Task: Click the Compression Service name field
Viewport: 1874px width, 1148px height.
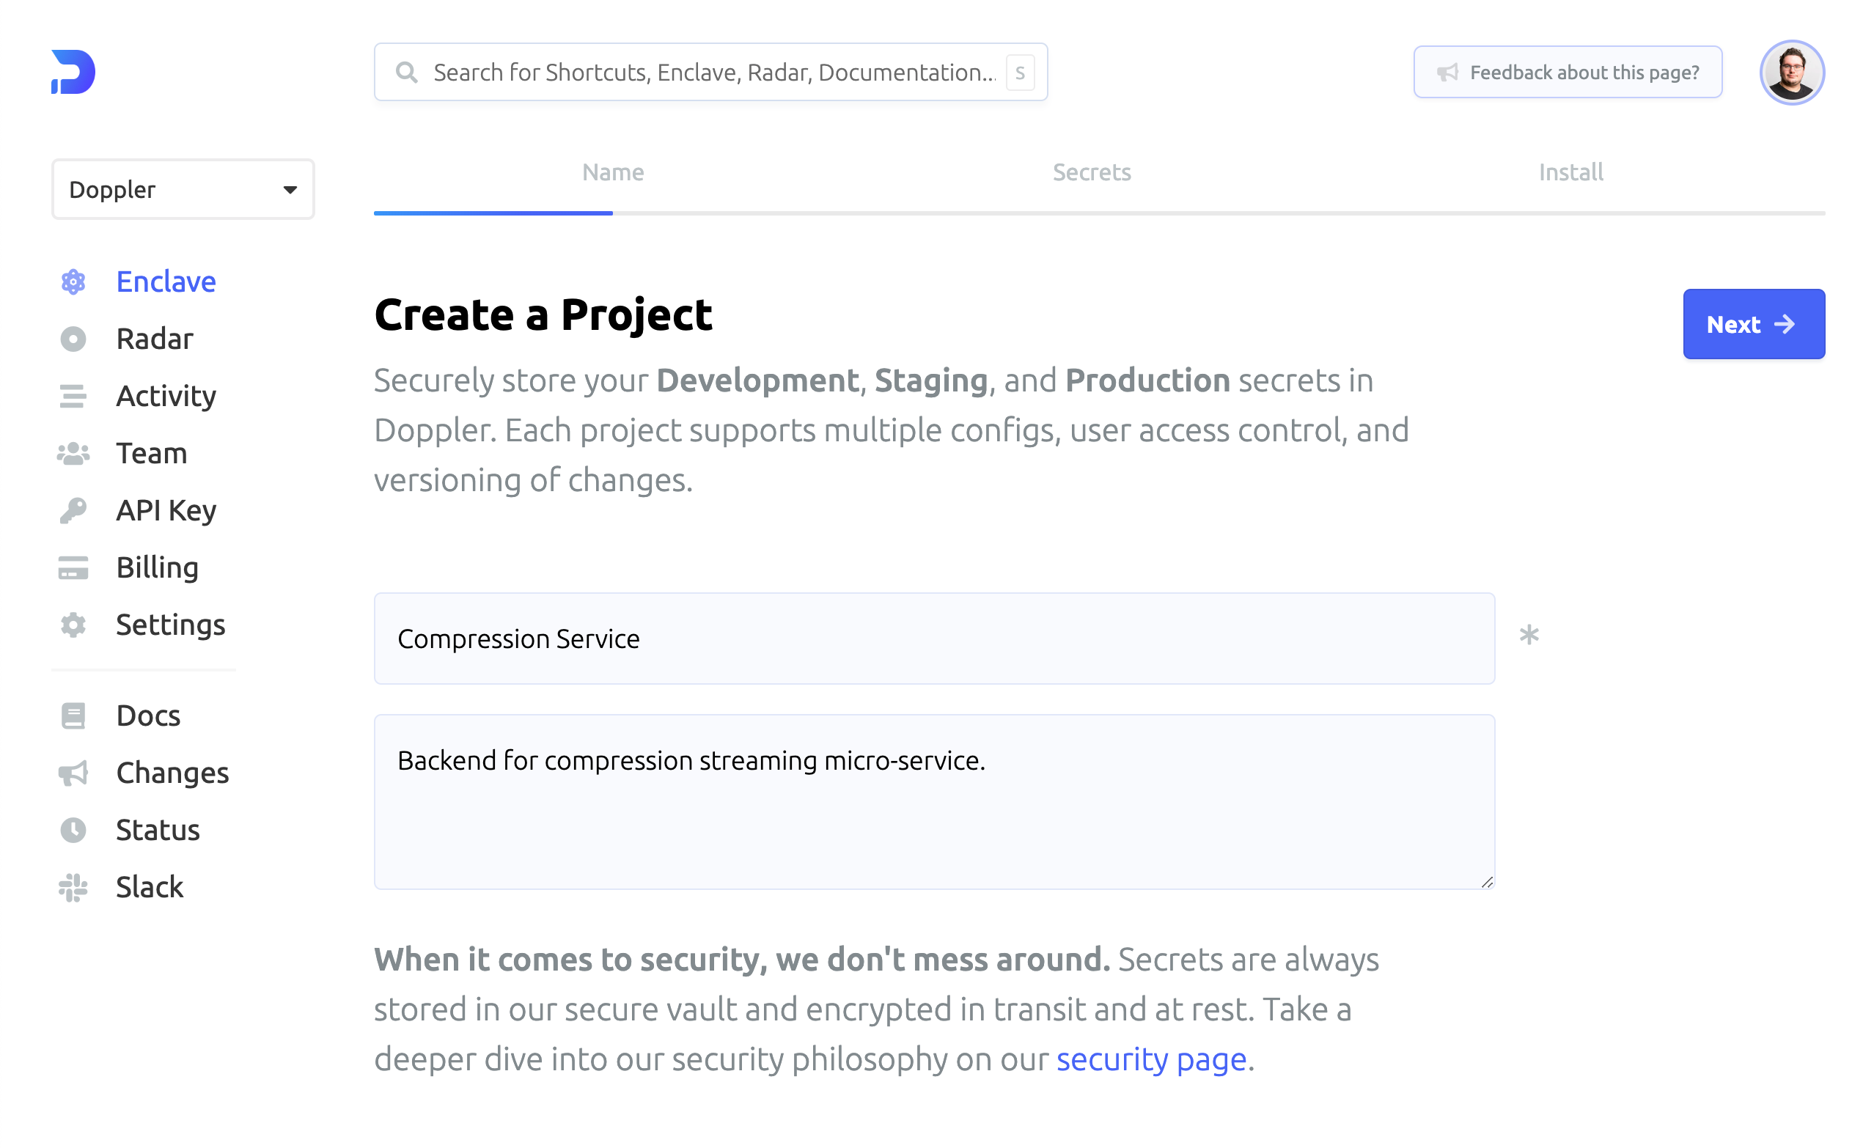Action: coord(934,639)
